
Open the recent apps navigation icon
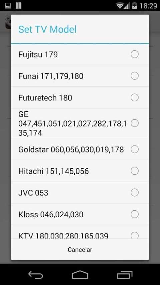(125, 275)
